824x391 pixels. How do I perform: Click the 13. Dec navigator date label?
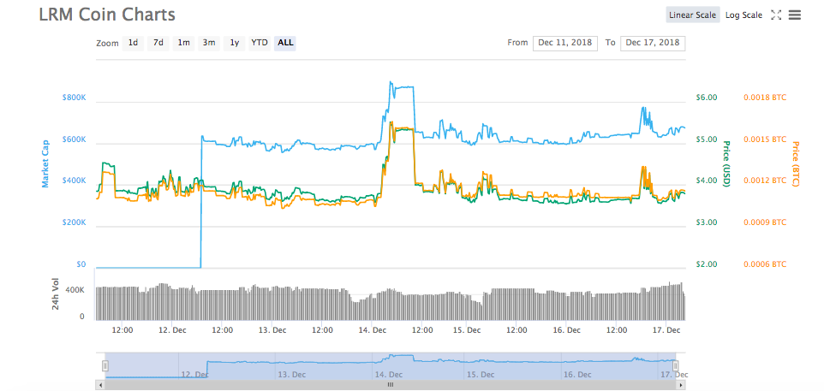click(x=292, y=375)
